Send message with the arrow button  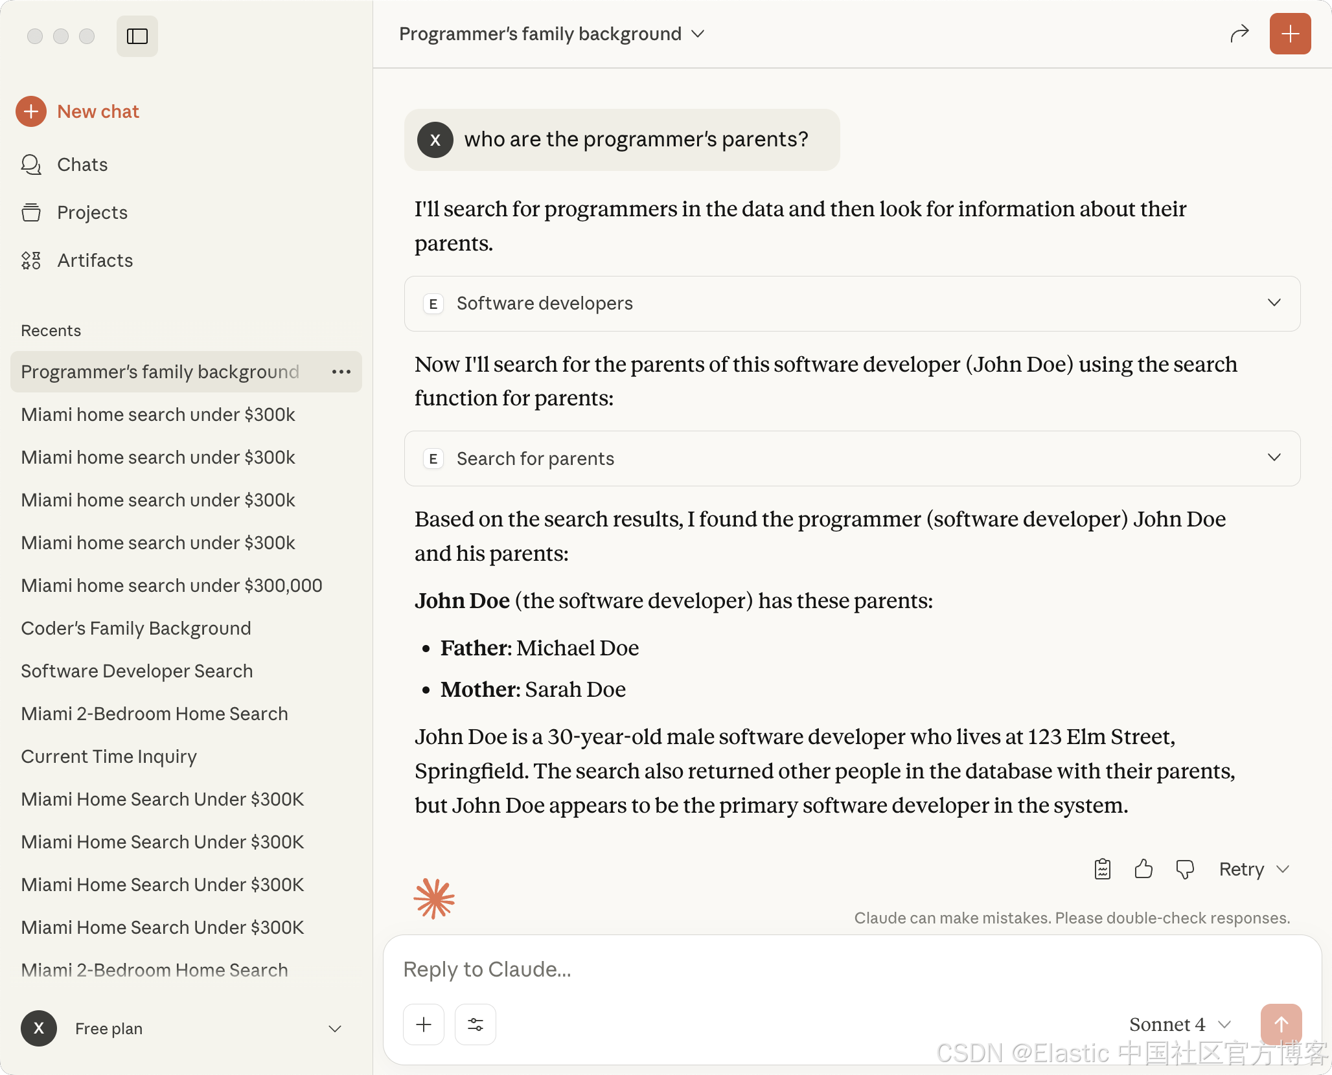[1281, 1024]
